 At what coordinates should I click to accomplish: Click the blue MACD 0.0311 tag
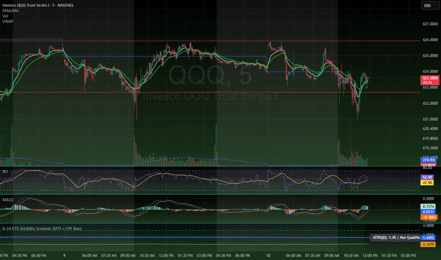click(x=428, y=212)
